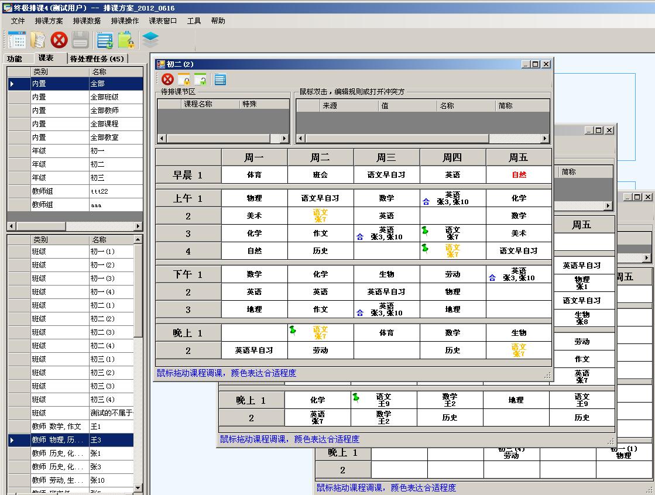
Task: Select the 全部教室 row
Action: click(x=75, y=137)
